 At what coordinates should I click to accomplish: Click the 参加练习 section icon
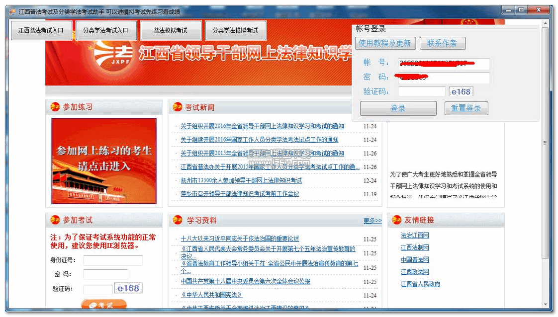[55, 107]
